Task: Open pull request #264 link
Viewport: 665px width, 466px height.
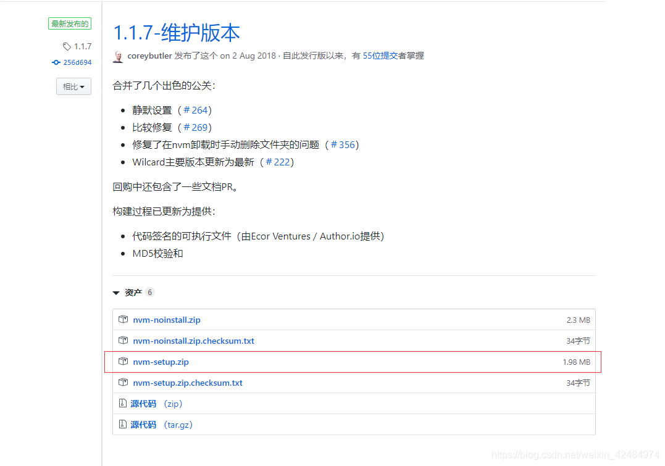Action: [x=196, y=110]
